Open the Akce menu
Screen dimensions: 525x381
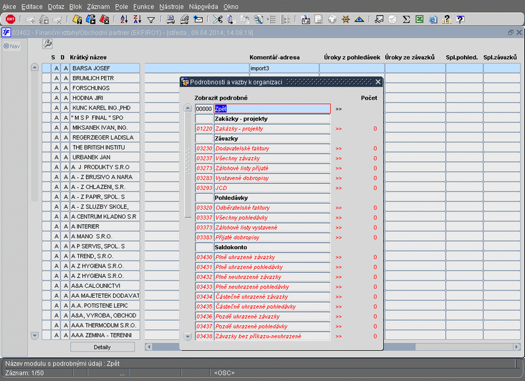tap(9, 7)
